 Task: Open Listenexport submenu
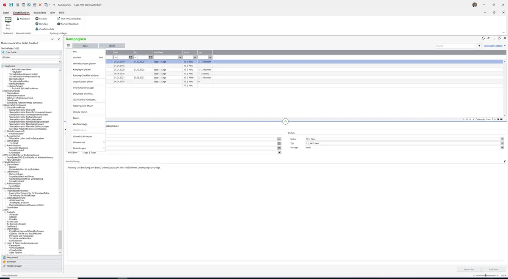coord(86,142)
